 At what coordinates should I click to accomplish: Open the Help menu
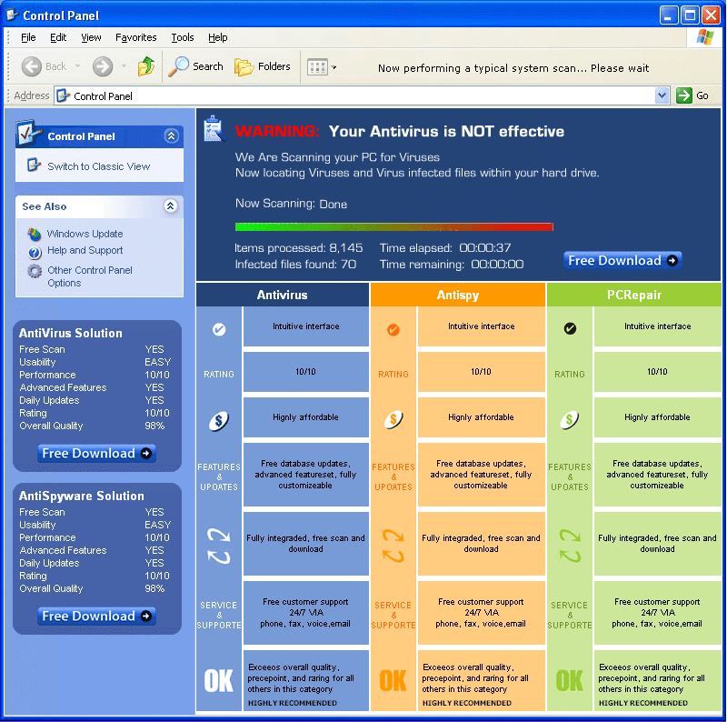click(217, 37)
